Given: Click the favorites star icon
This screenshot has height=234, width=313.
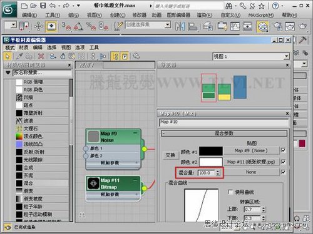Looking at the screenshot, I should coord(262,6).
